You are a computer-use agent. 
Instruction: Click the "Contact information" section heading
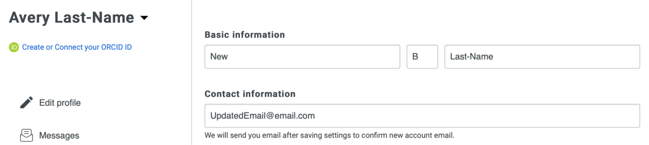click(250, 94)
